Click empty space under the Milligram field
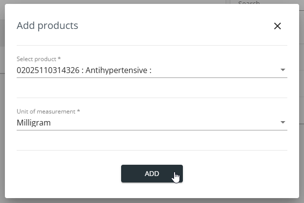 pyautogui.click(x=152, y=140)
